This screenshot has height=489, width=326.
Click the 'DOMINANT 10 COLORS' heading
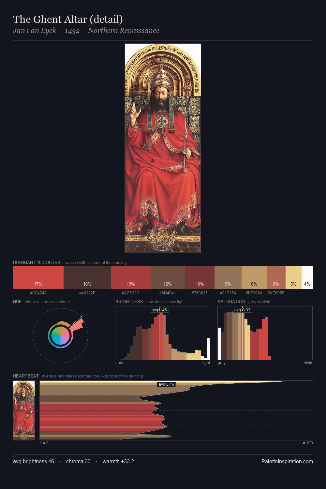(x=37, y=262)
